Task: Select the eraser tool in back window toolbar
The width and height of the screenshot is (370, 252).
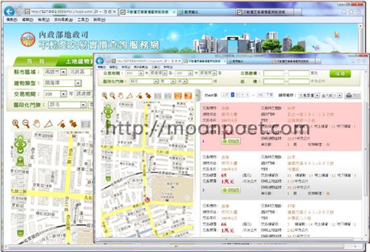Action: coord(61,124)
